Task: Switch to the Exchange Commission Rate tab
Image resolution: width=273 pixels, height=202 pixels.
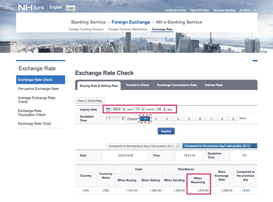Action: 177,85
